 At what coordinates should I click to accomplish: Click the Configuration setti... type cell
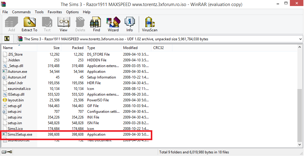103,112
